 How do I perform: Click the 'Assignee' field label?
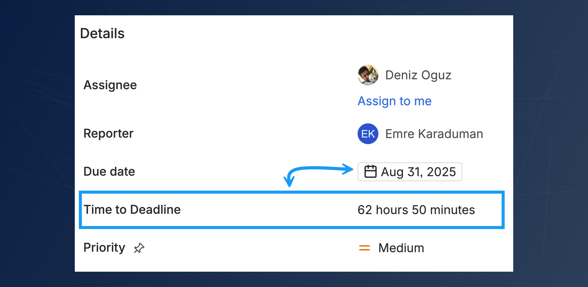pyautogui.click(x=110, y=85)
